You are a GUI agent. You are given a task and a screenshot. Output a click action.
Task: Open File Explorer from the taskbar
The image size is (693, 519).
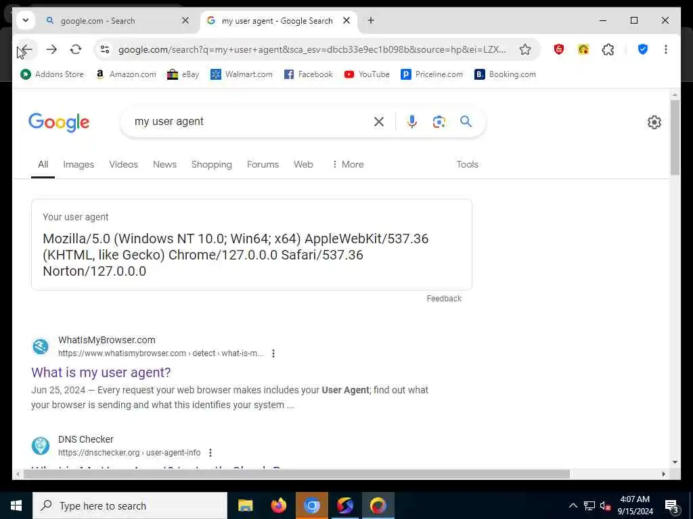point(245,505)
